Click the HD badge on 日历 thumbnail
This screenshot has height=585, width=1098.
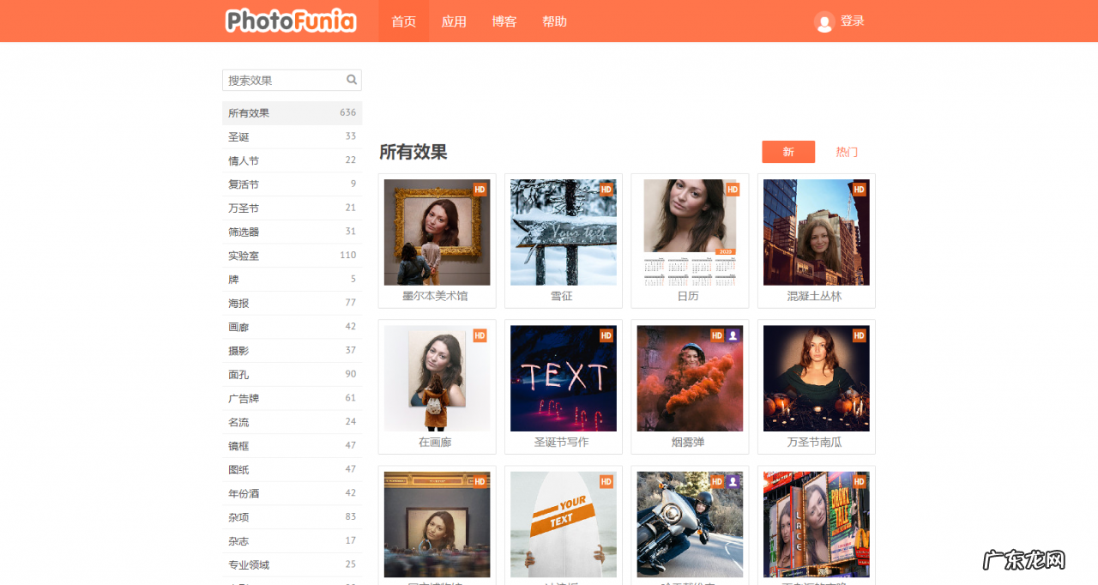[733, 190]
